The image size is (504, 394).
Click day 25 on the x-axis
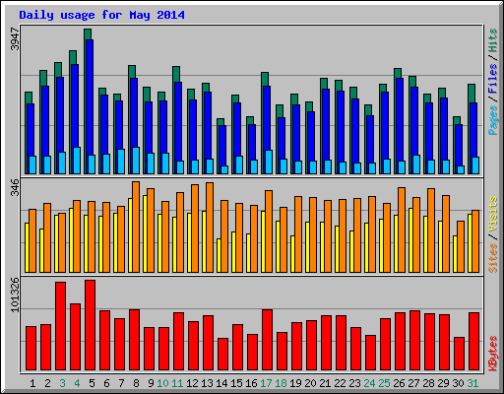(384, 383)
